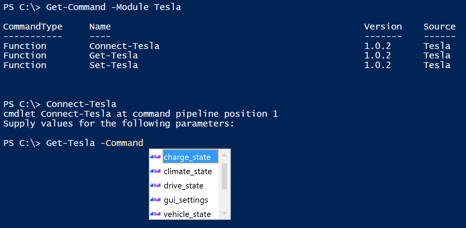Click the completion list scroll down arrow
Viewport: 466px width, 228px height.
[x=224, y=214]
